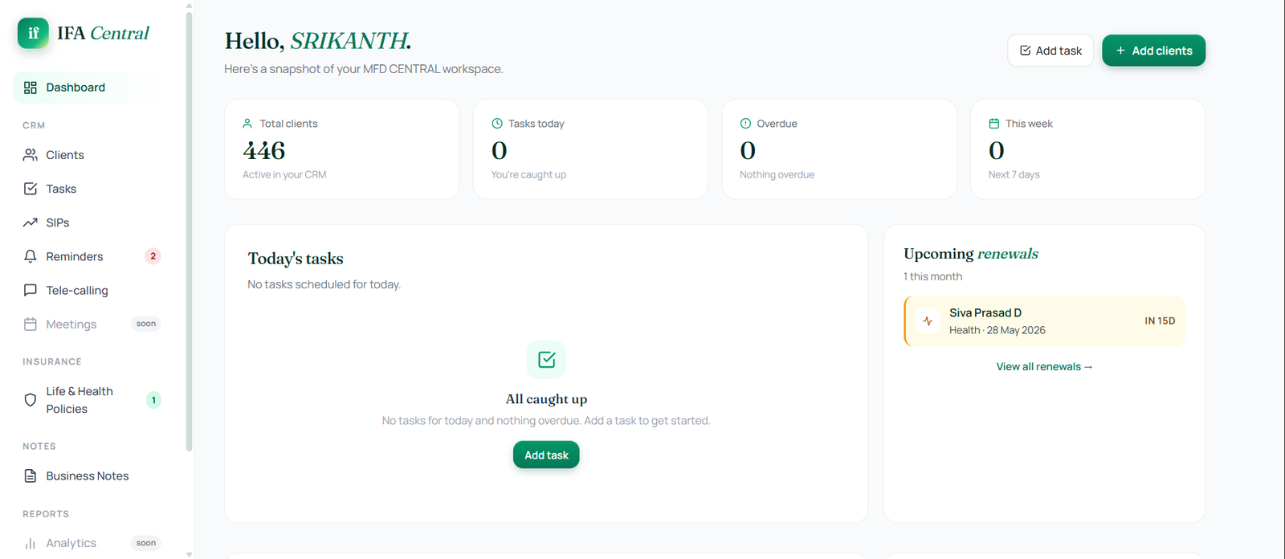Click the green Add task button under All caught up

[546, 455]
